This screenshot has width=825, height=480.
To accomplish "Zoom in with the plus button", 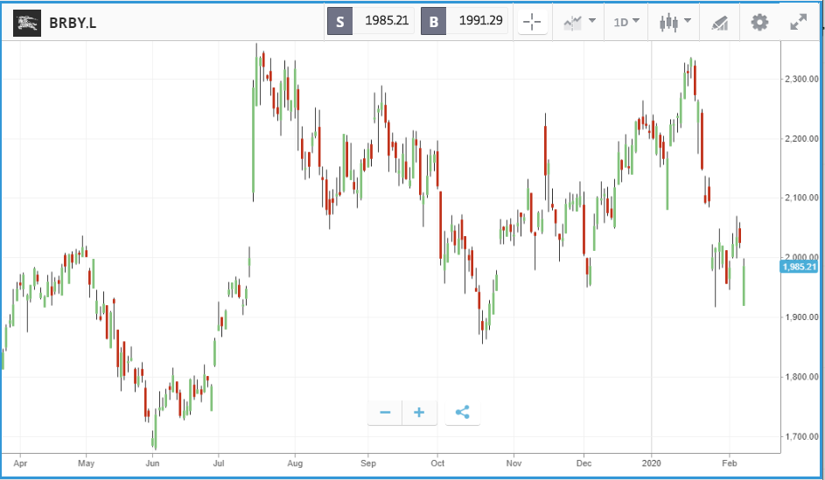I will point(419,412).
